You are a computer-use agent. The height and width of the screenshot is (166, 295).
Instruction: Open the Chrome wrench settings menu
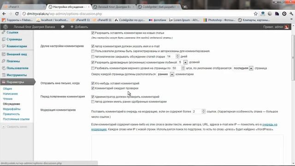pyautogui.click(x=291, y=14)
